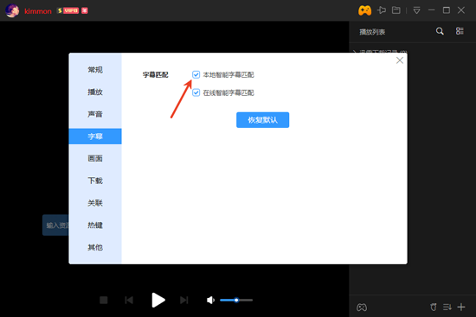Open the main menu triangle dropdown
Viewport: 476px width, 317px height.
pos(416,10)
